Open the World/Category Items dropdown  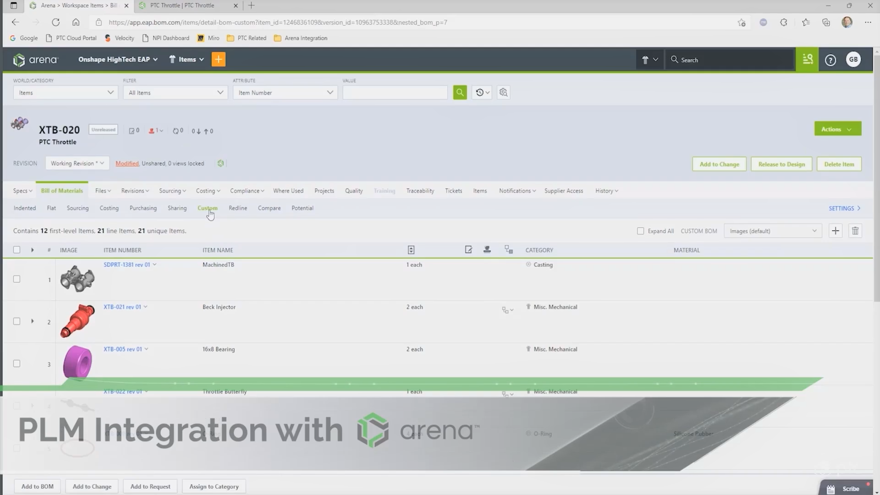pos(66,93)
